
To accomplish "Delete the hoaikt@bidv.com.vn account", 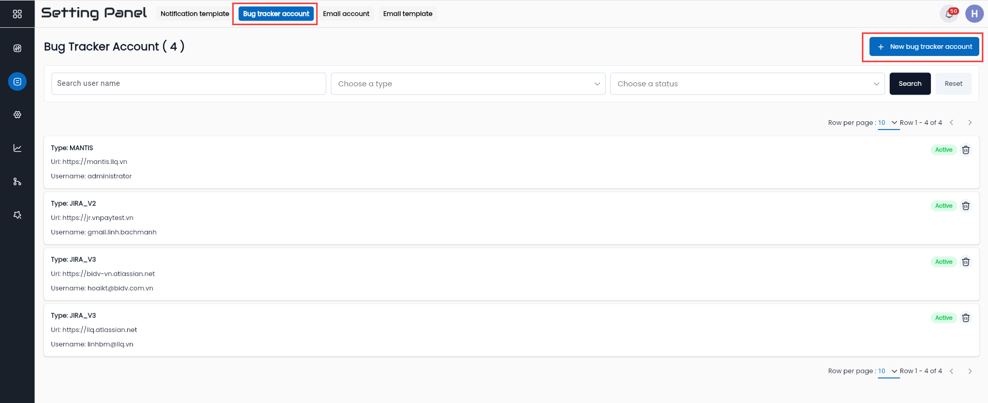I will pos(966,262).
